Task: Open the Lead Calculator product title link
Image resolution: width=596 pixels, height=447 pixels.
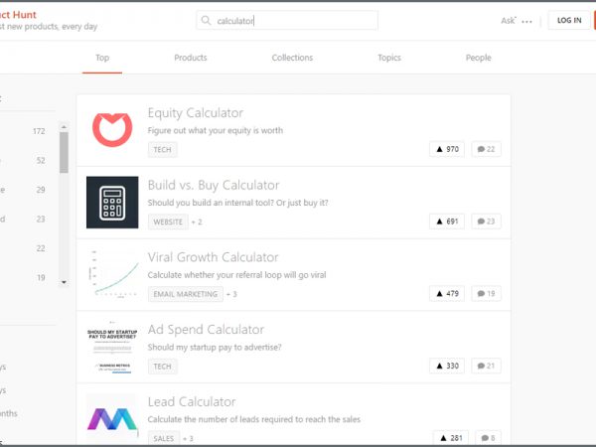Action: pos(192,402)
